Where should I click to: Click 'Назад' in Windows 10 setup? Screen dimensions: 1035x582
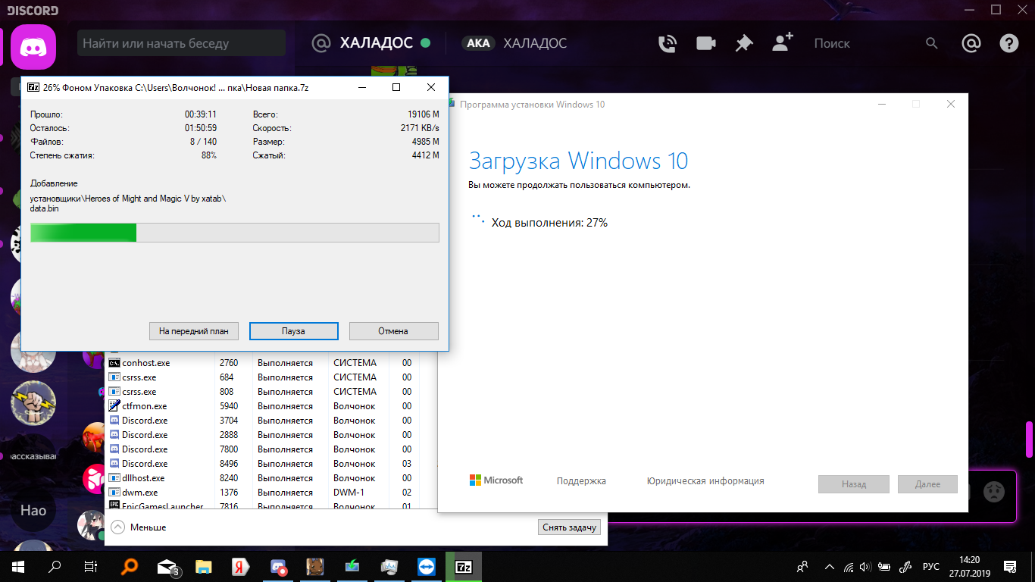pos(853,484)
